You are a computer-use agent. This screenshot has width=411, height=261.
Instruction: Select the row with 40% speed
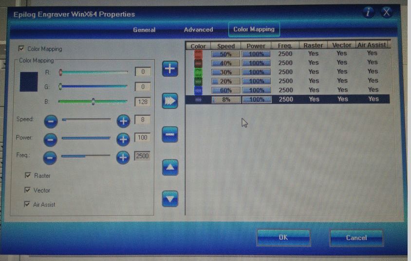coord(287,63)
